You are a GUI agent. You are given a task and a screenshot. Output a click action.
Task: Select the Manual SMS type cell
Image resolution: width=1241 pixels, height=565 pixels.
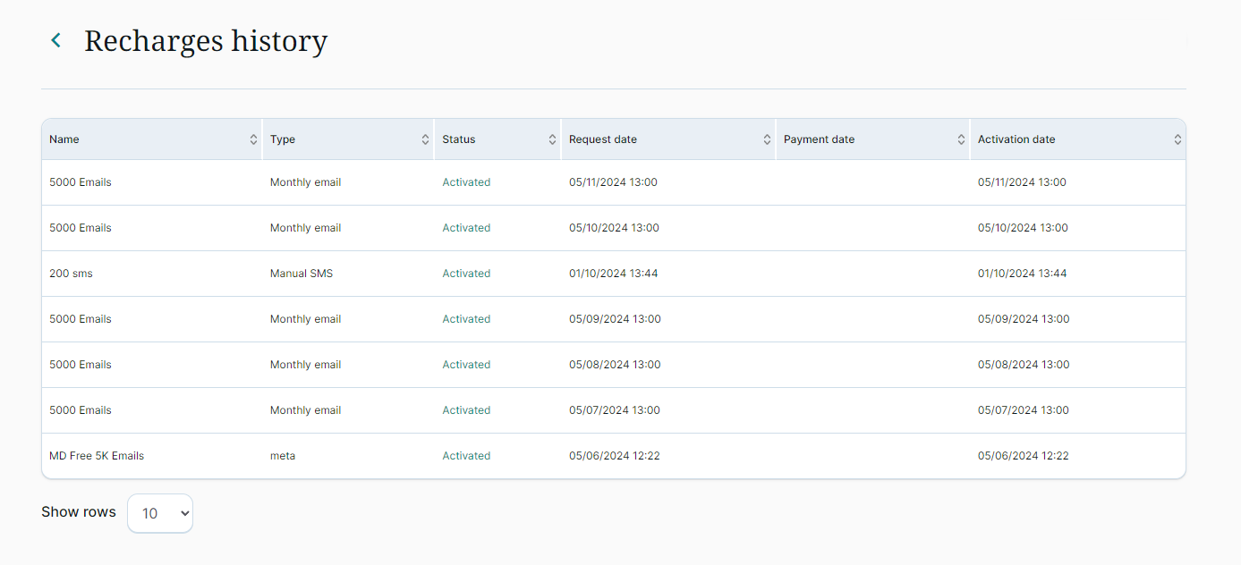point(302,274)
